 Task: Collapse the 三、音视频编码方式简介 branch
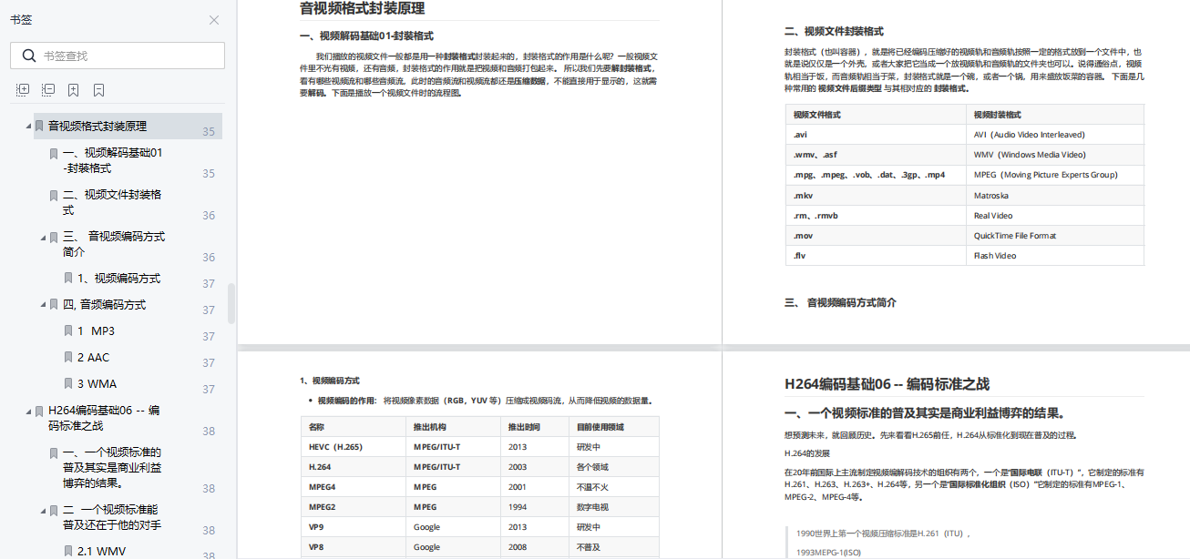pos(41,237)
